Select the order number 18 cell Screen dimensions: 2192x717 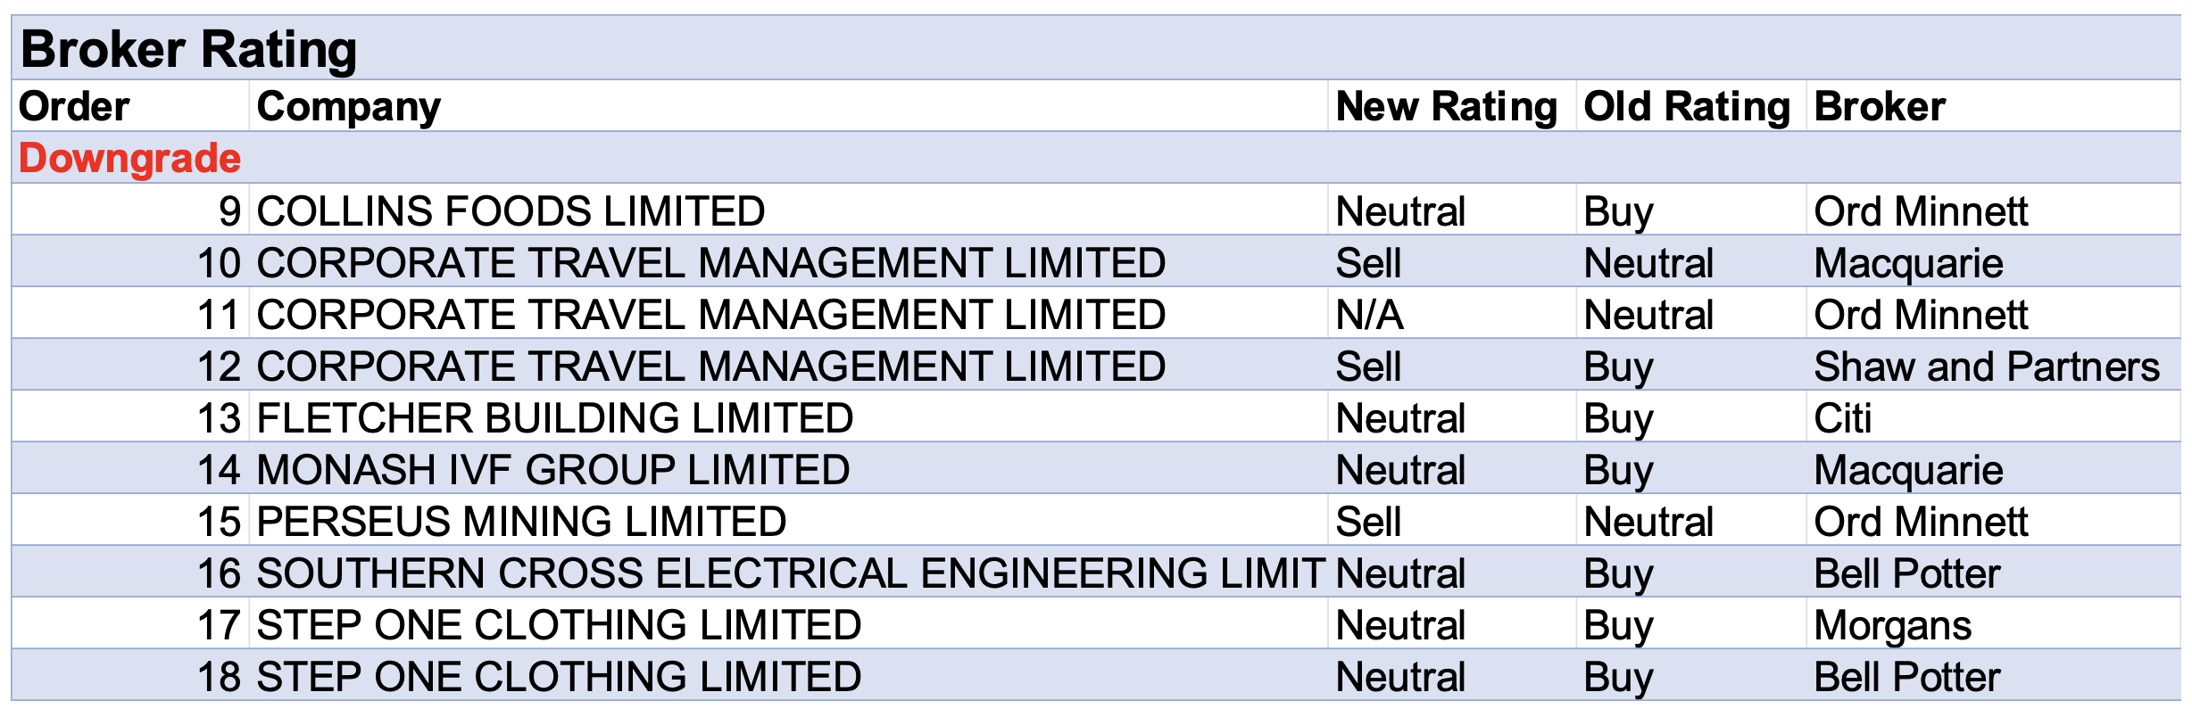point(219,677)
